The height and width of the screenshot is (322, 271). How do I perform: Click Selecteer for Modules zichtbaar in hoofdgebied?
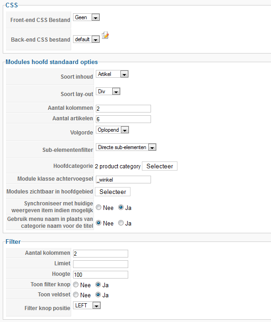coord(113,192)
